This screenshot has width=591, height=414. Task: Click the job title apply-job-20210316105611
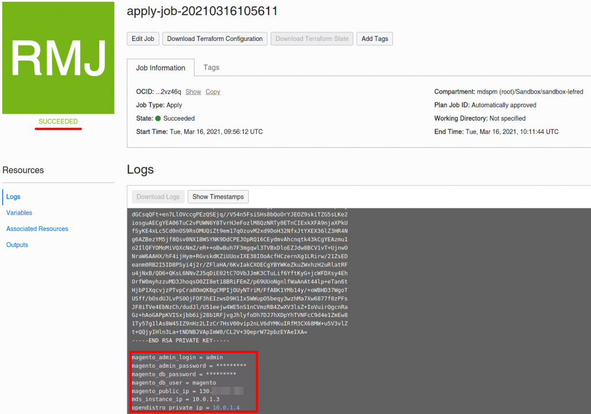203,11
